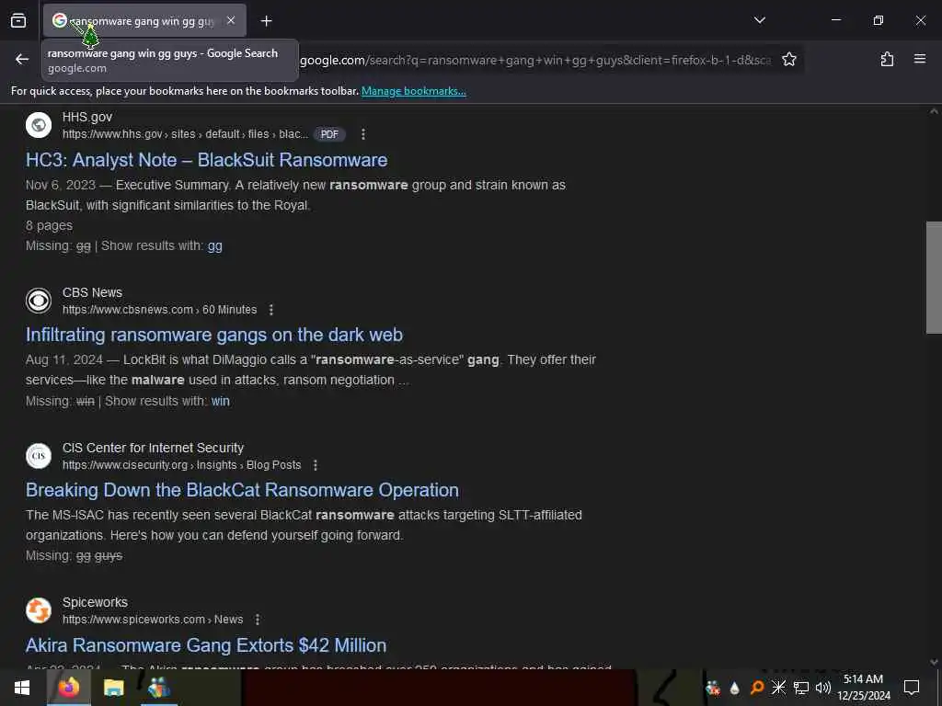Click the scrollbar down arrow
This screenshot has height=706, width=942.
tap(934, 662)
